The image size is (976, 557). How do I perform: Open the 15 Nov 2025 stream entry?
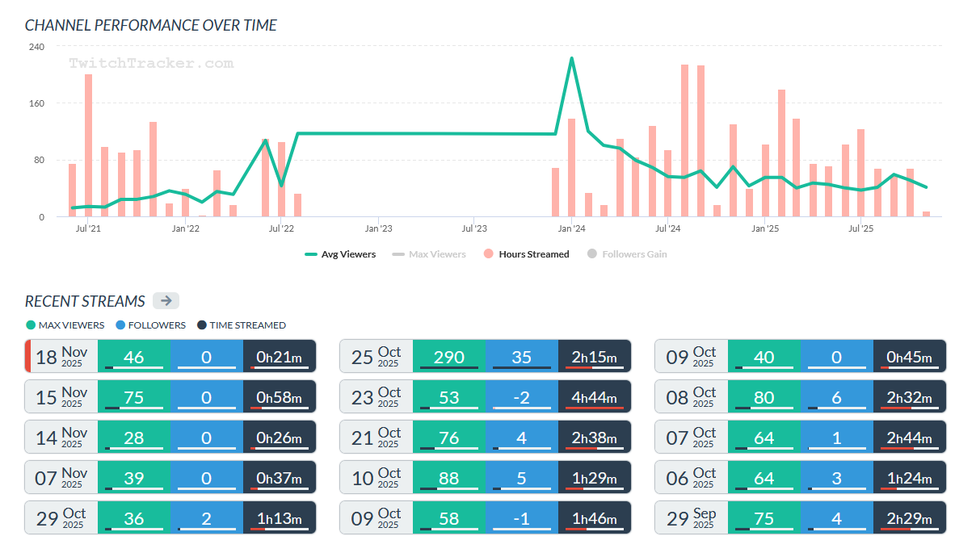coord(170,396)
